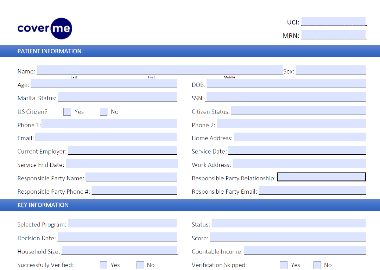Check No for US Citizen
Image resolution: width=380 pixels, height=270 pixels.
103,112
